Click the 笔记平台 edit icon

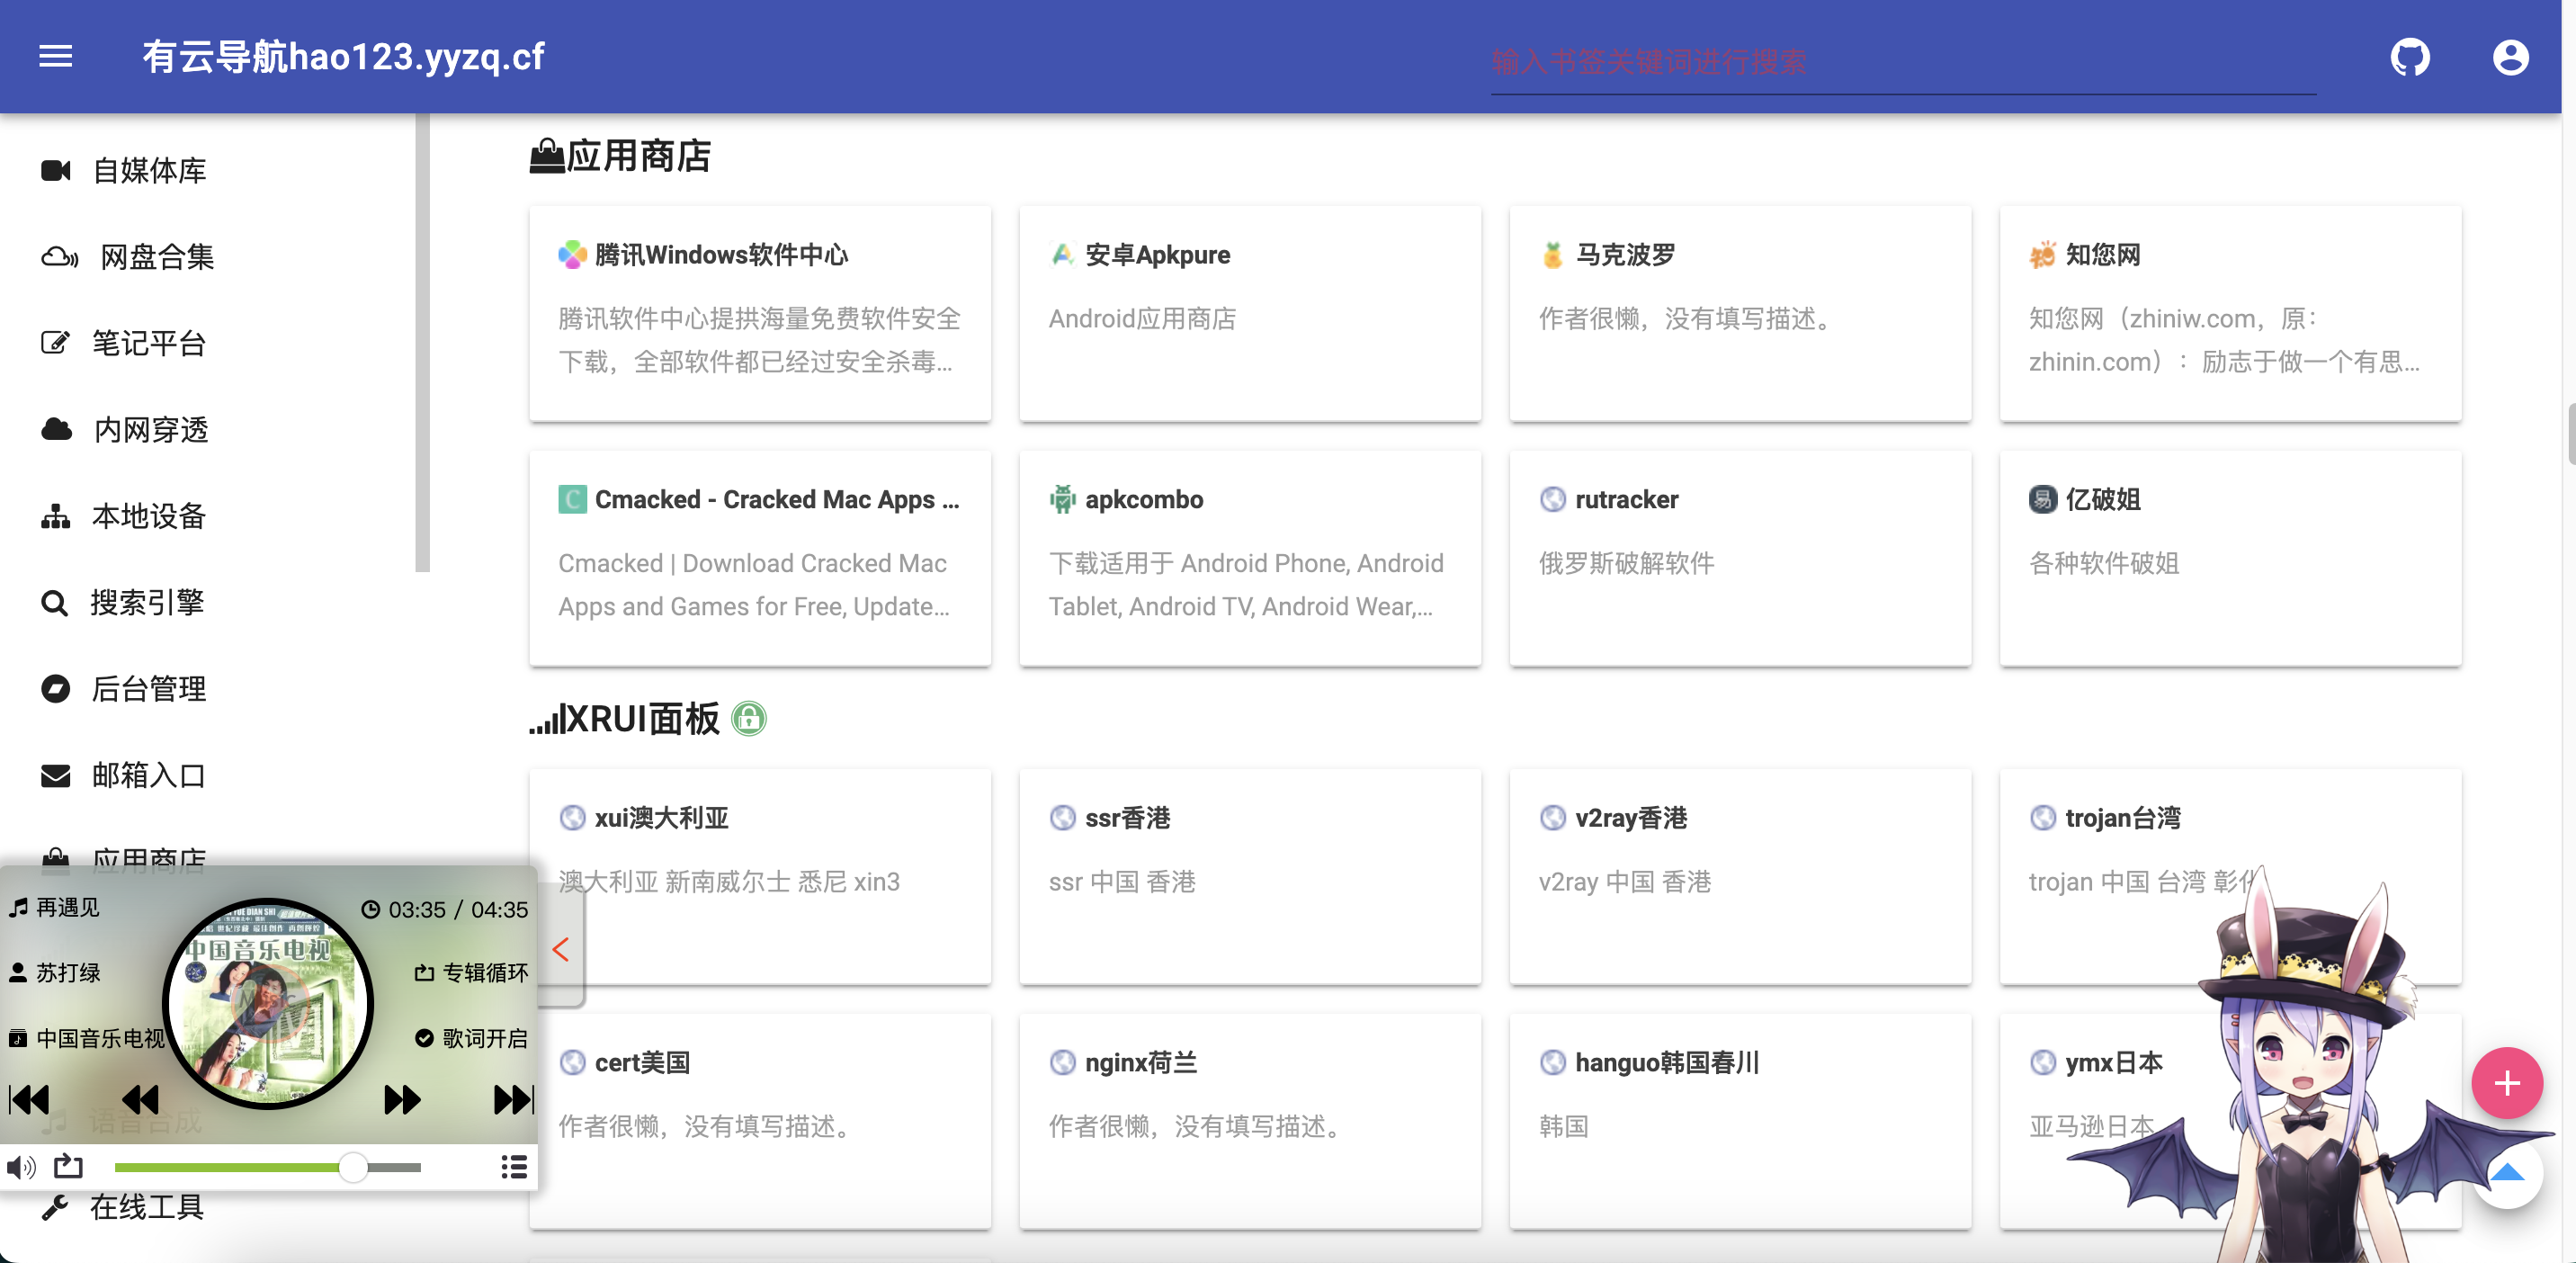pos(55,343)
